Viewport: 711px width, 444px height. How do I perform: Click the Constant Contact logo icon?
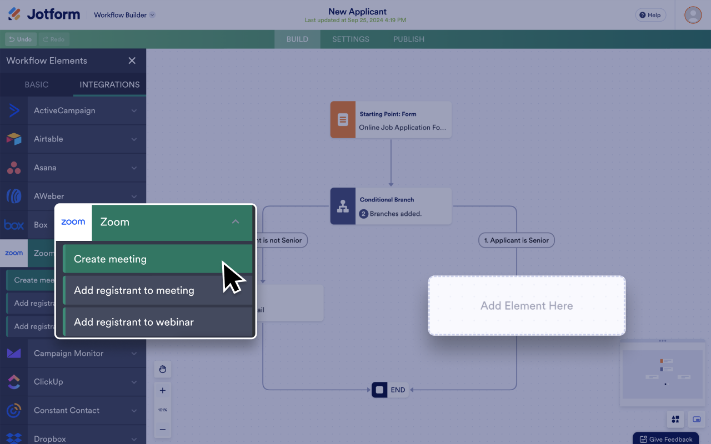pyautogui.click(x=14, y=411)
